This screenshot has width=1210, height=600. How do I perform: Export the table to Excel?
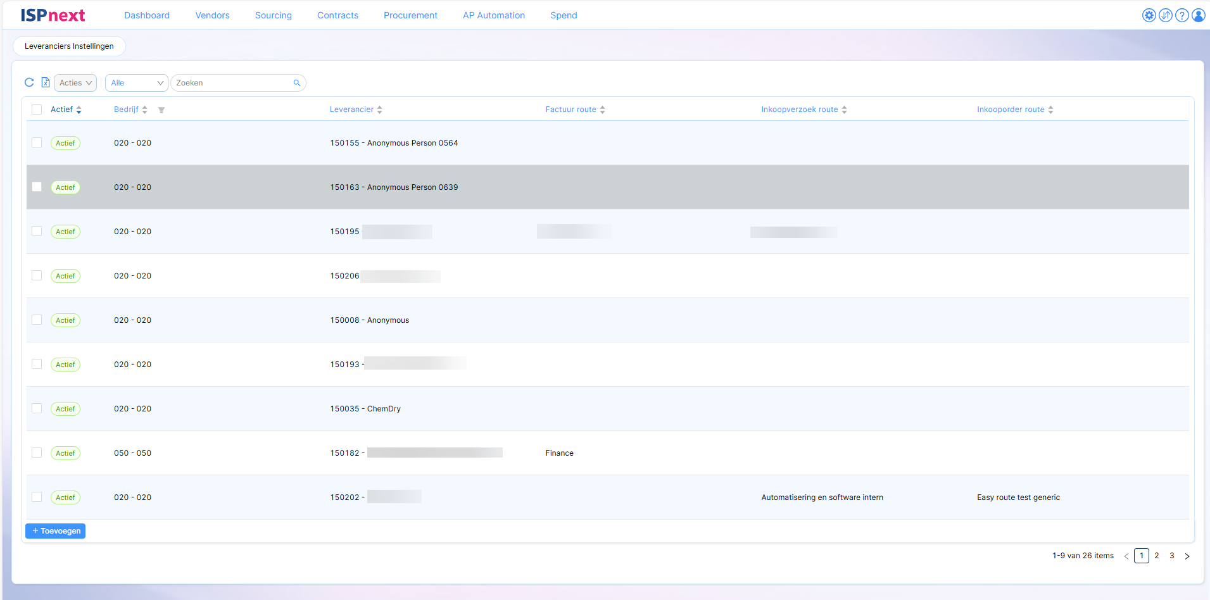tap(46, 82)
